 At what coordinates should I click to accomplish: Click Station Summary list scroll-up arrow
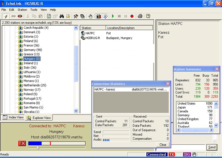216,104
